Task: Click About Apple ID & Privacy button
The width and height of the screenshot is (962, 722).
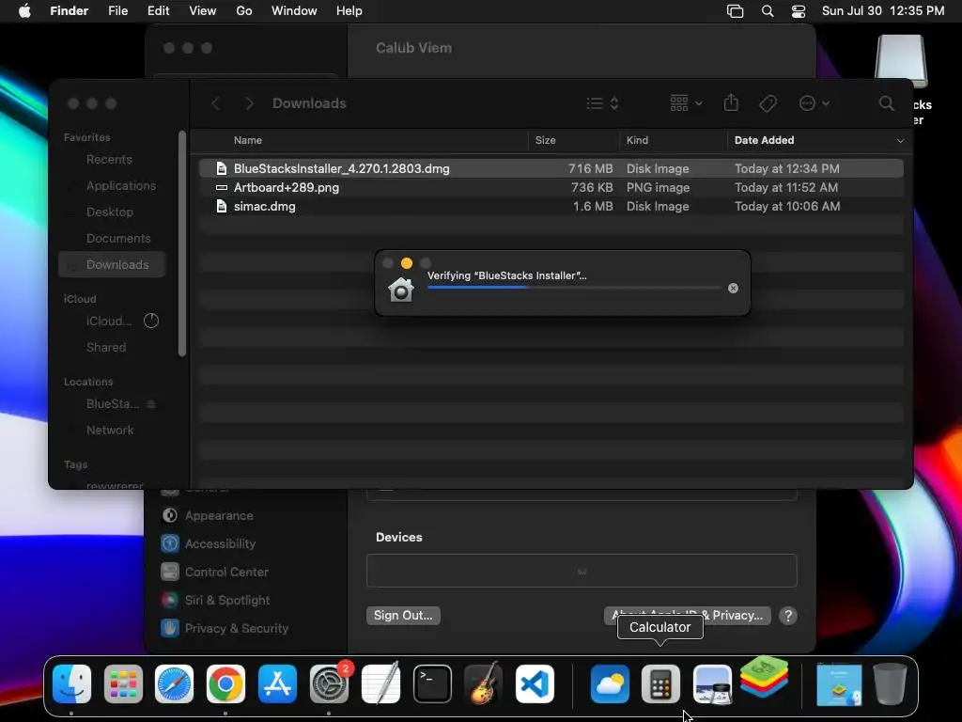Action: click(687, 615)
